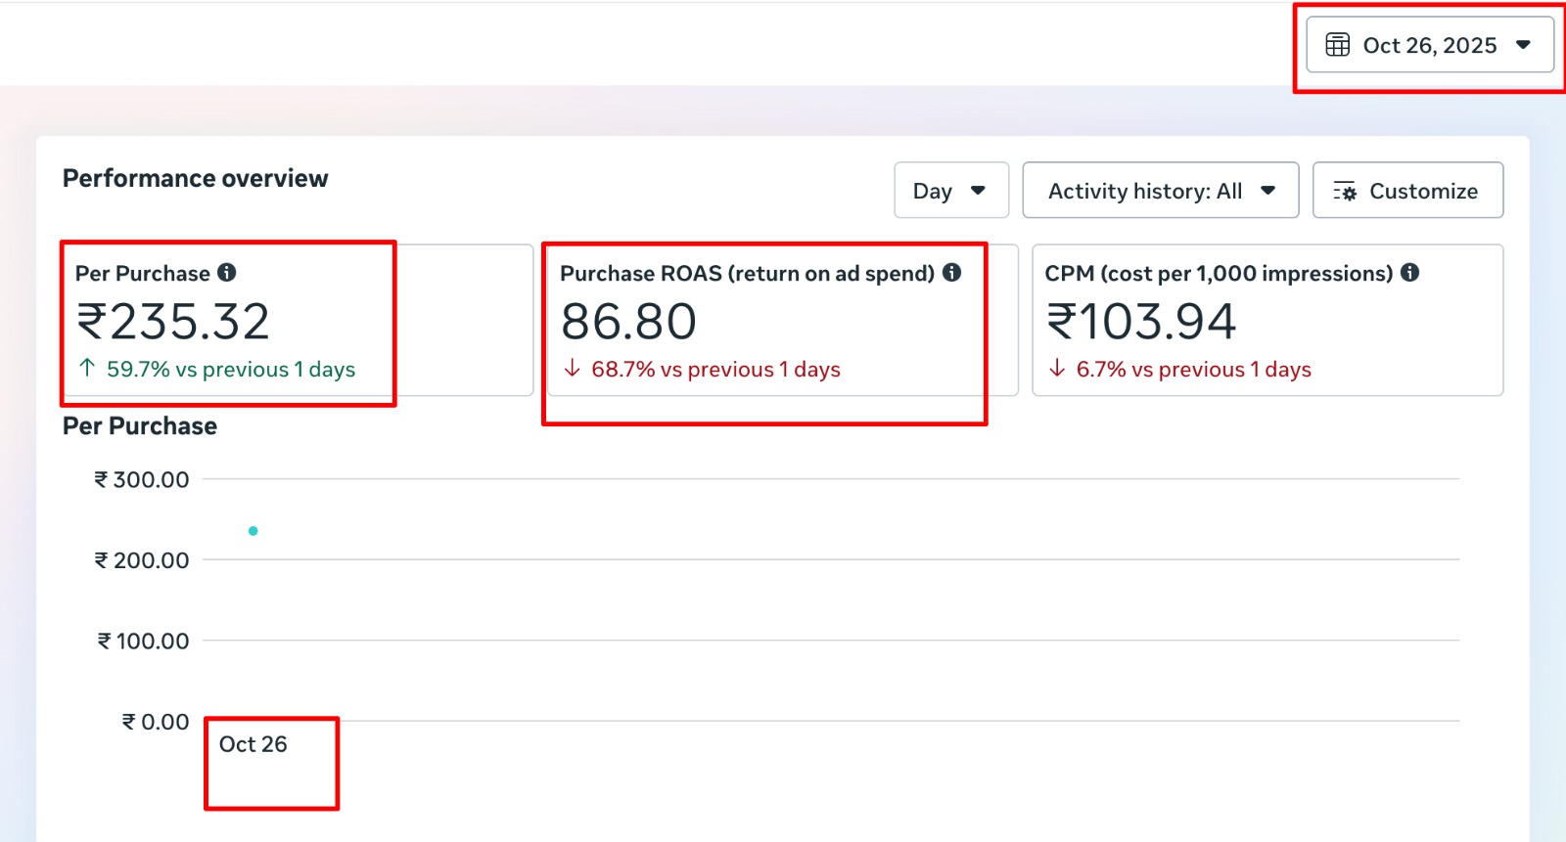This screenshot has height=842, width=1566.
Task: Select the CPM cost per 1,000 impressions card
Action: tap(1267, 320)
